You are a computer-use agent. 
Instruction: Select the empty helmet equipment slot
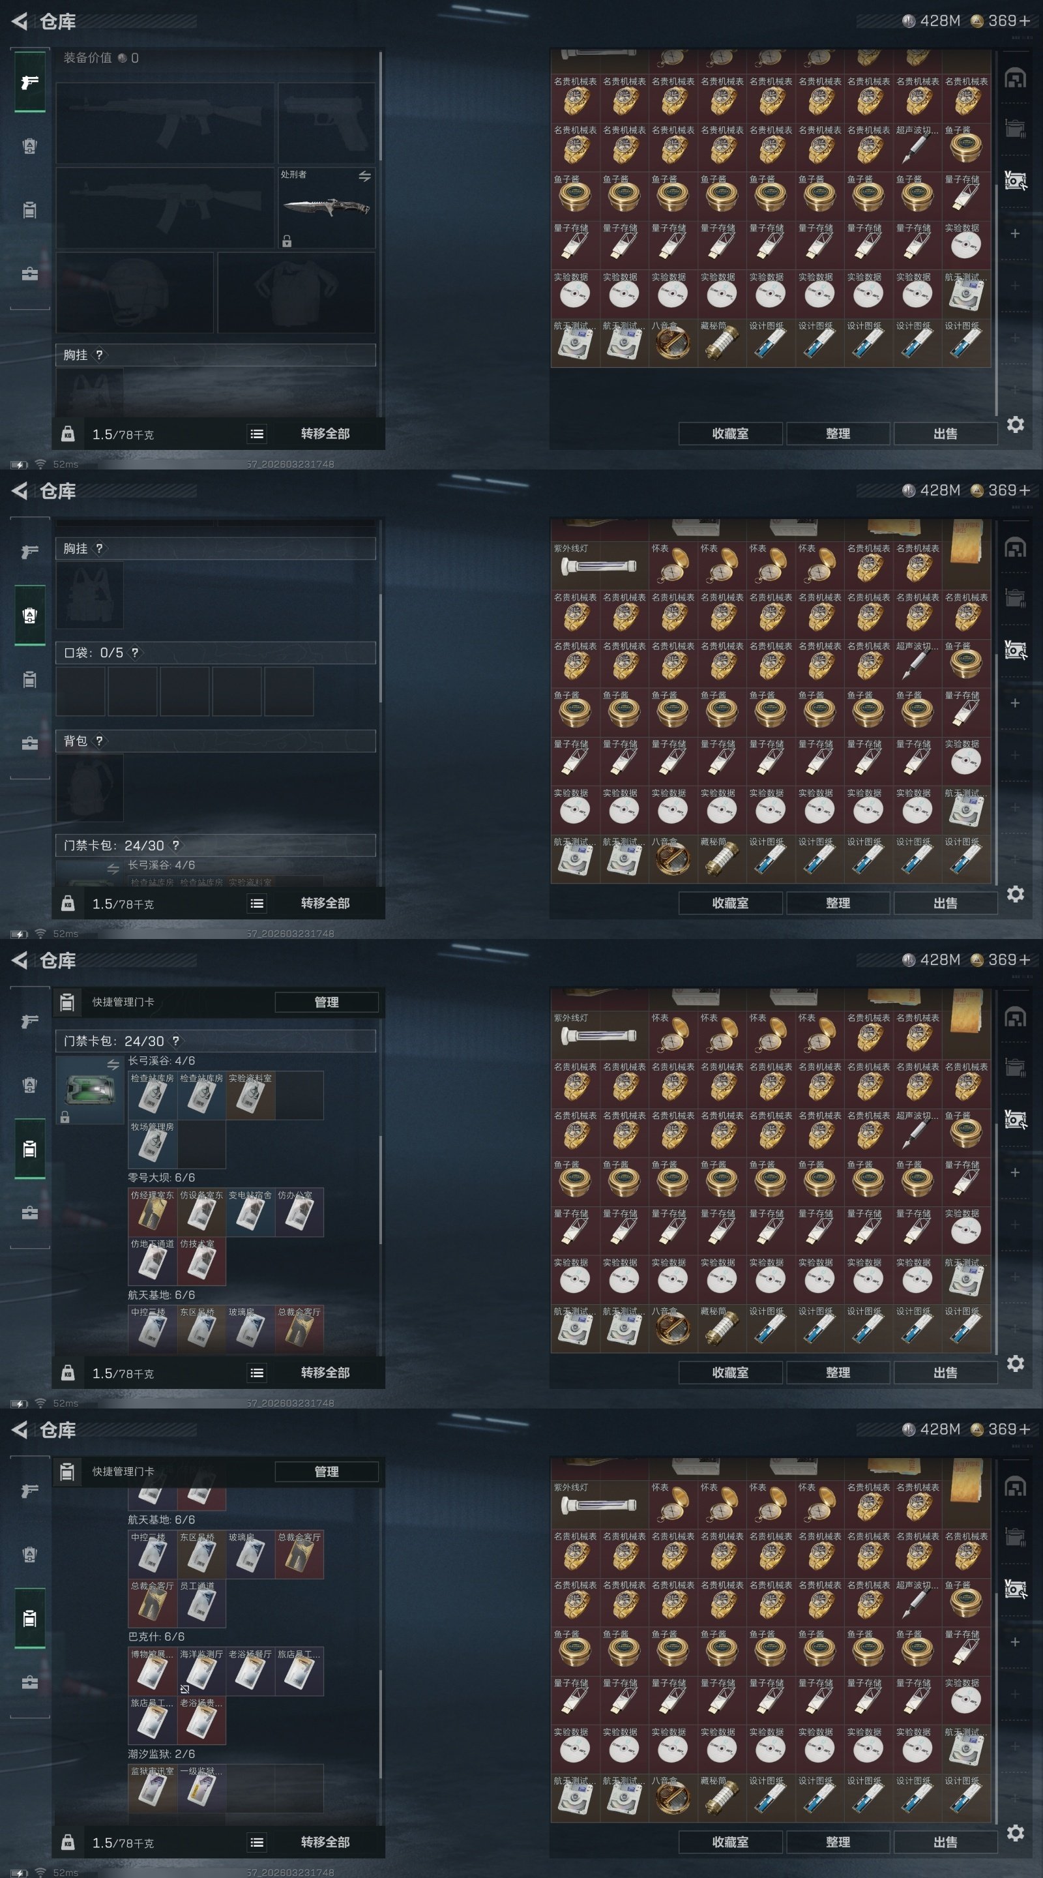point(135,292)
